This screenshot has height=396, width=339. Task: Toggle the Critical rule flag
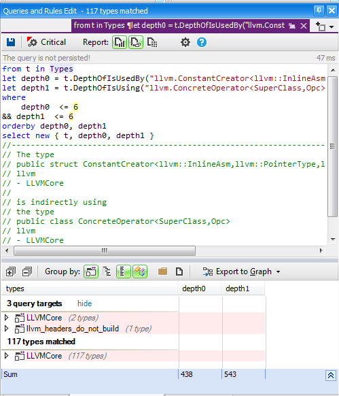[x=46, y=42]
